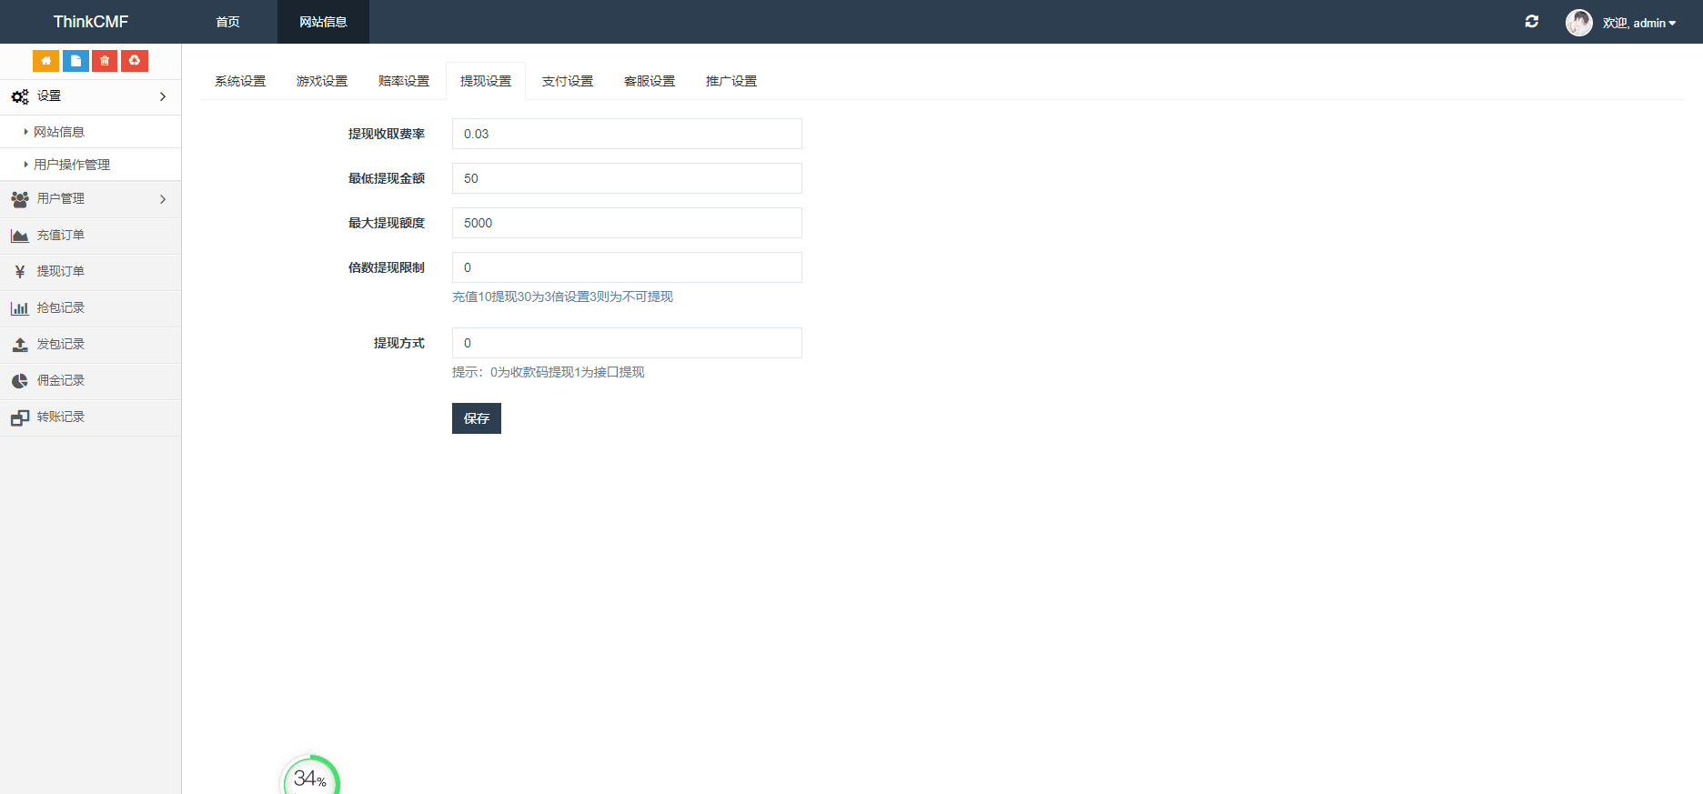Switch to the 支付设置 tab
Image resolution: width=1703 pixels, height=794 pixels.
click(x=568, y=81)
